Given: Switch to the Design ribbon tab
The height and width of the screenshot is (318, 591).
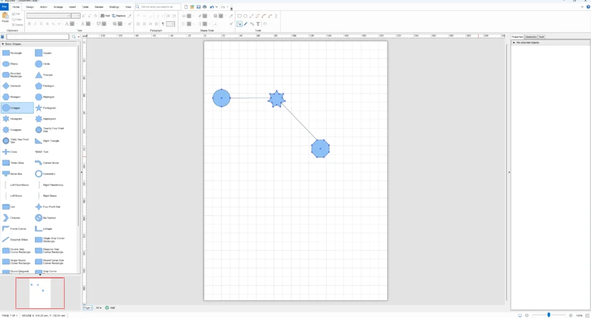Looking at the screenshot, I should point(30,7).
